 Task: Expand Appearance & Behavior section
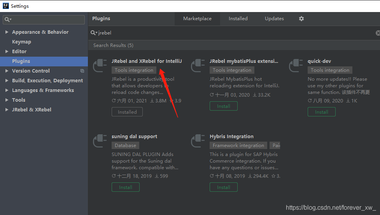[7, 32]
